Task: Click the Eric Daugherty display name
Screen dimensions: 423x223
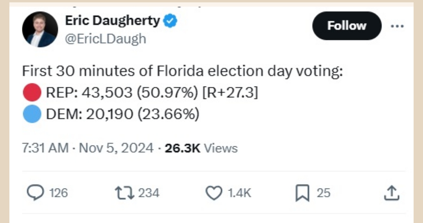Action: (x=112, y=21)
